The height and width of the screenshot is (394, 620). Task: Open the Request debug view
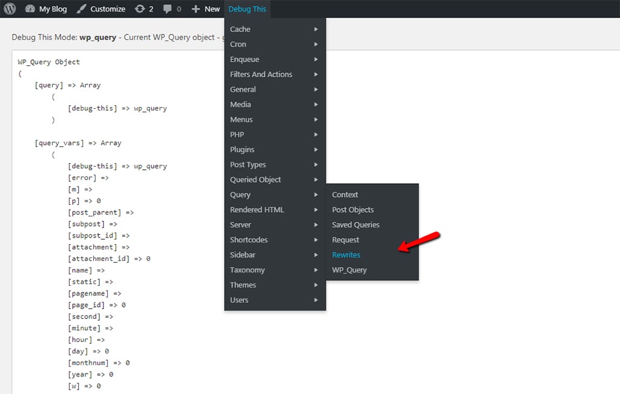pos(345,239)
